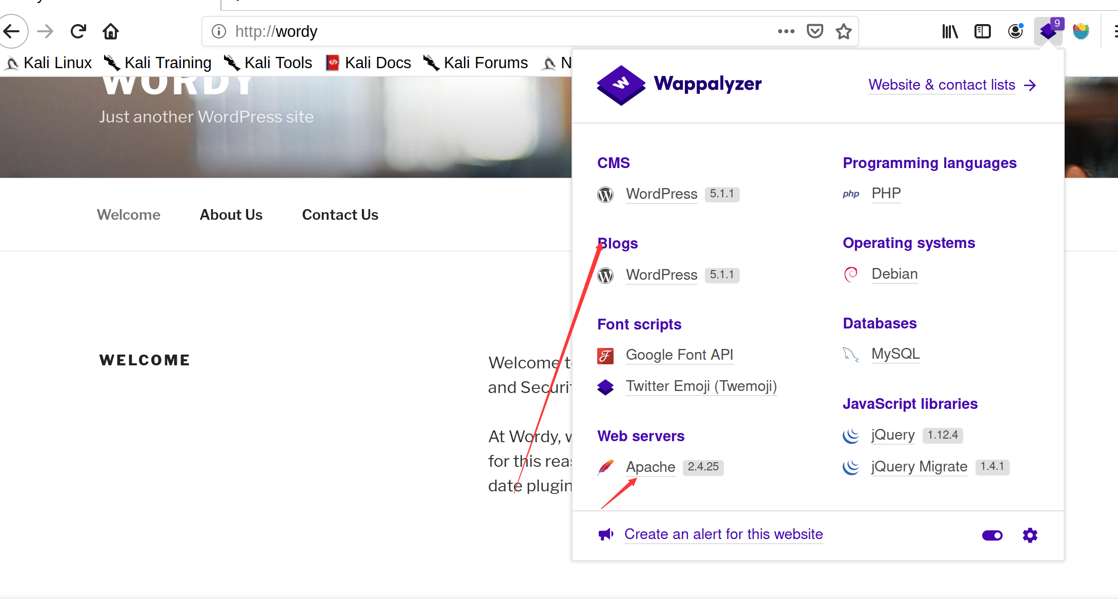
Task: Open the Firefox account icon
Action: coord(1015,32)
